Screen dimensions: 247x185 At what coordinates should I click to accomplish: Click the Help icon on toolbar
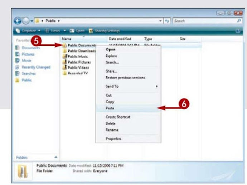pos(238,31)
